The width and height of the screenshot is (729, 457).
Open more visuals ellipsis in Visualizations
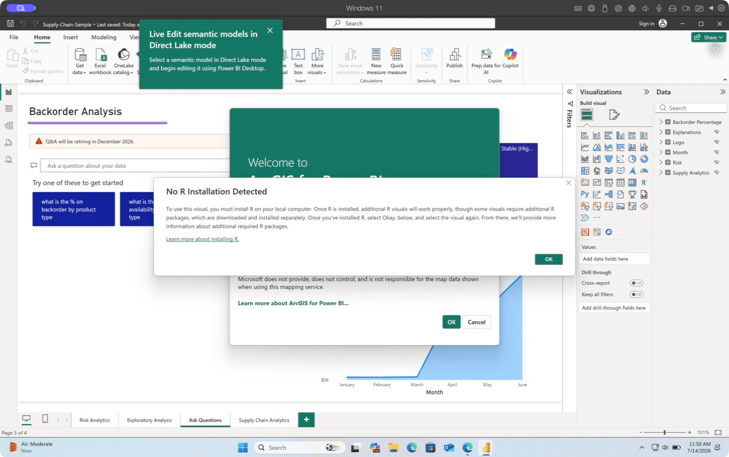pyautogui.click(x=597, y=218)
